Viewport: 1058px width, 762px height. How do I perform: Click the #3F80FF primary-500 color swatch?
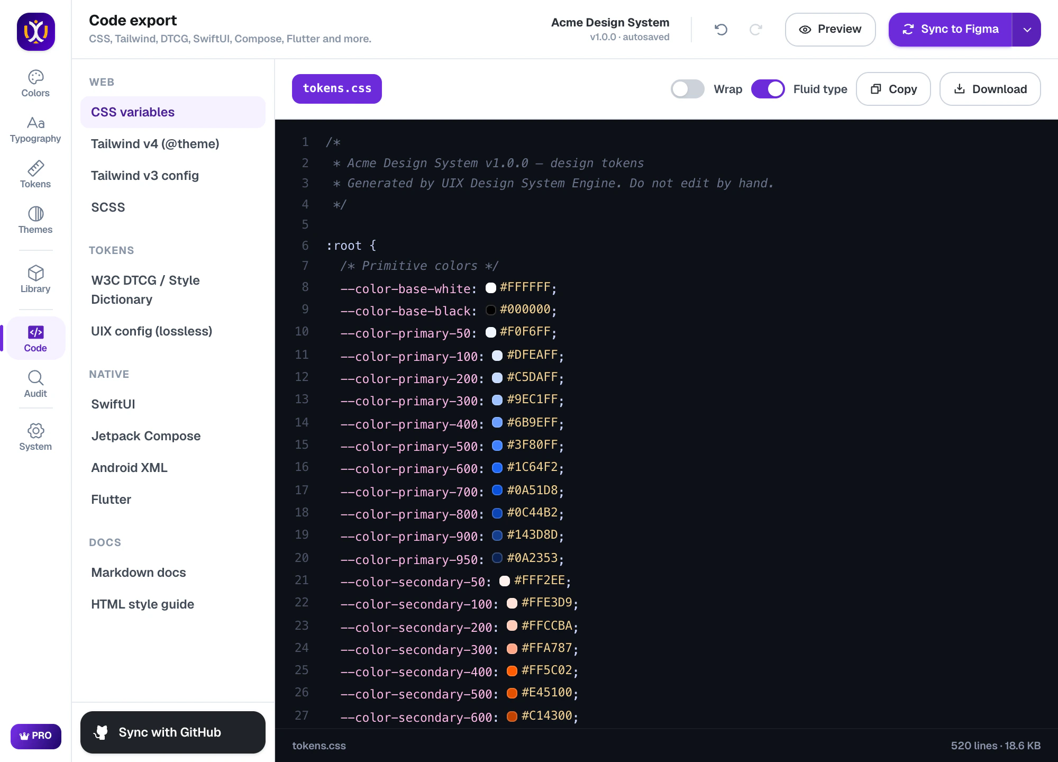(x=497, y=446)
